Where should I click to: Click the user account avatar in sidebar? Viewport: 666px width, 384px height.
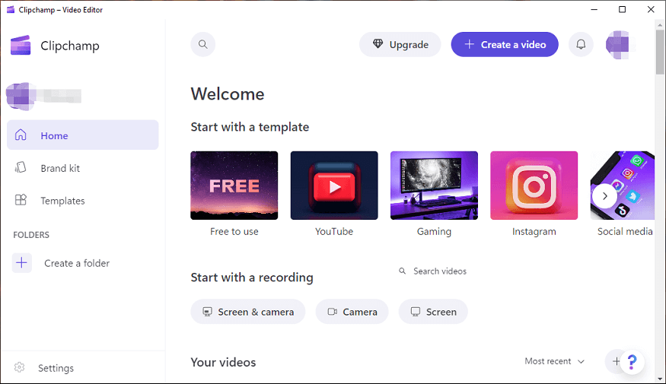click(20, 96)
